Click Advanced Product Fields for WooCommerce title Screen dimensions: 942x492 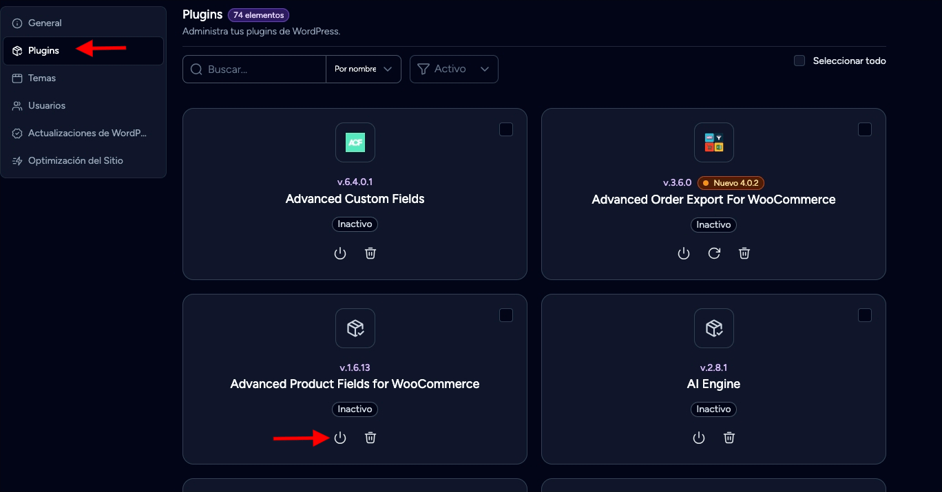tap(355, 384)
